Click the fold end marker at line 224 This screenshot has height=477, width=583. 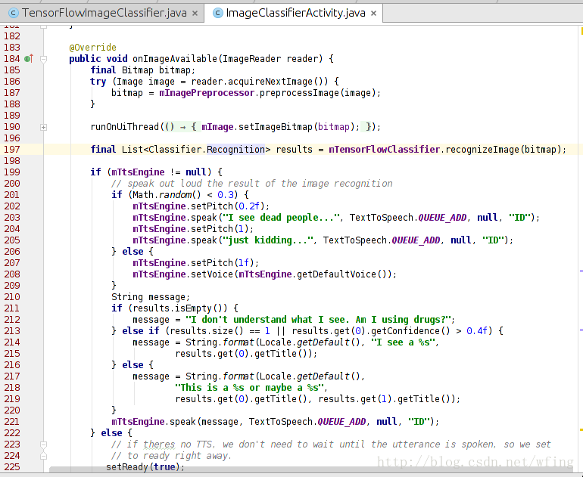(43, 456)
